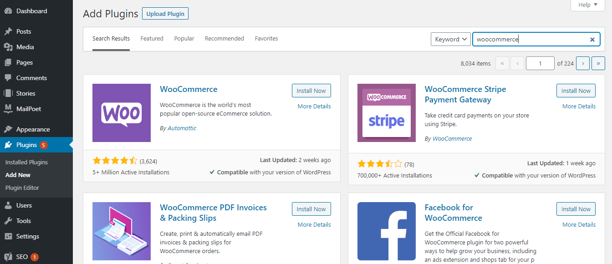Click the WooCommerce author link under Stripe
The height and width of the screenshot is (264, 612).
coord(452,139)
